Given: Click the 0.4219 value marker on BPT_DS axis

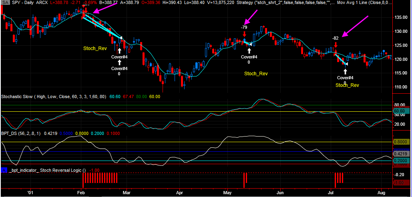Looking at the screenshot, I should tap(400, 153).
